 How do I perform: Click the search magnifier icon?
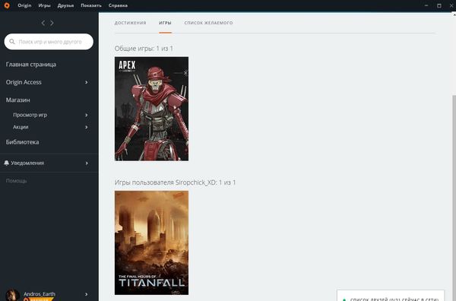click(12, 42)
